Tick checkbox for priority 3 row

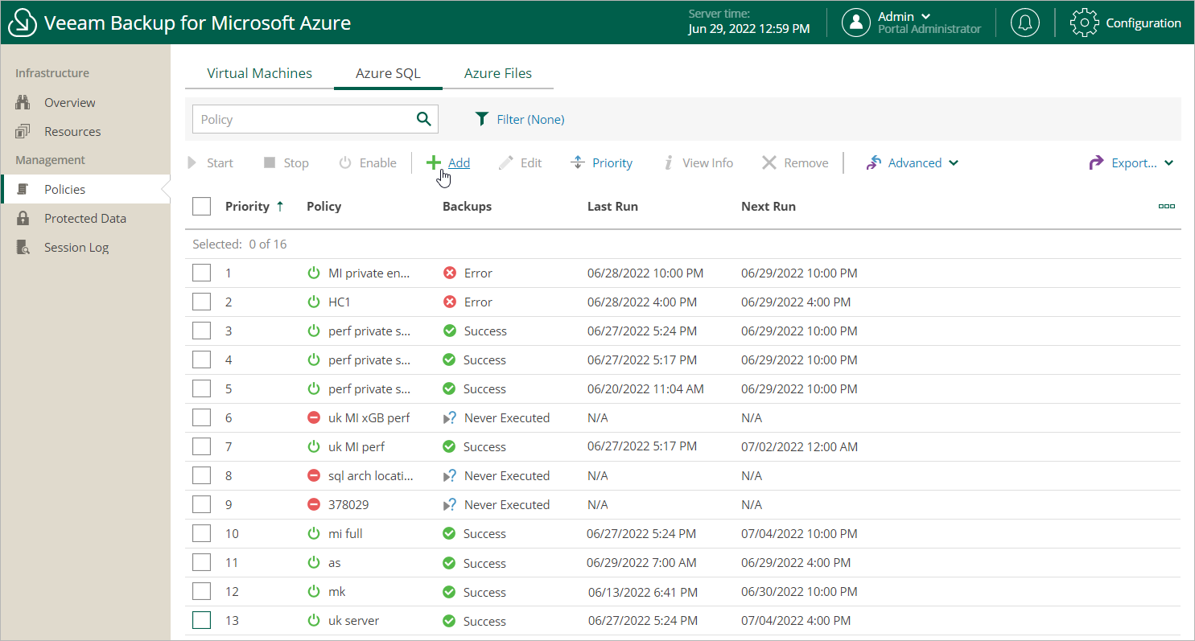[x=201, y=331]
